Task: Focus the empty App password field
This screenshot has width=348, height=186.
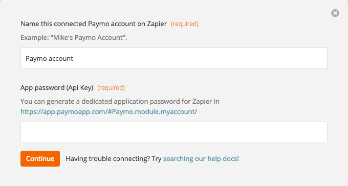Action: tap(174, 132)
